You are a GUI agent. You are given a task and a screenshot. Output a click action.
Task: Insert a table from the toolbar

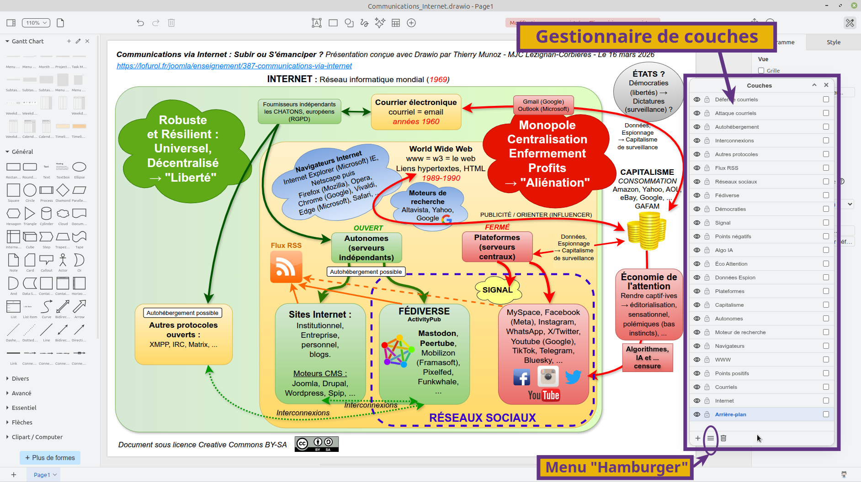pyautogui.click(x=396, y=23)
